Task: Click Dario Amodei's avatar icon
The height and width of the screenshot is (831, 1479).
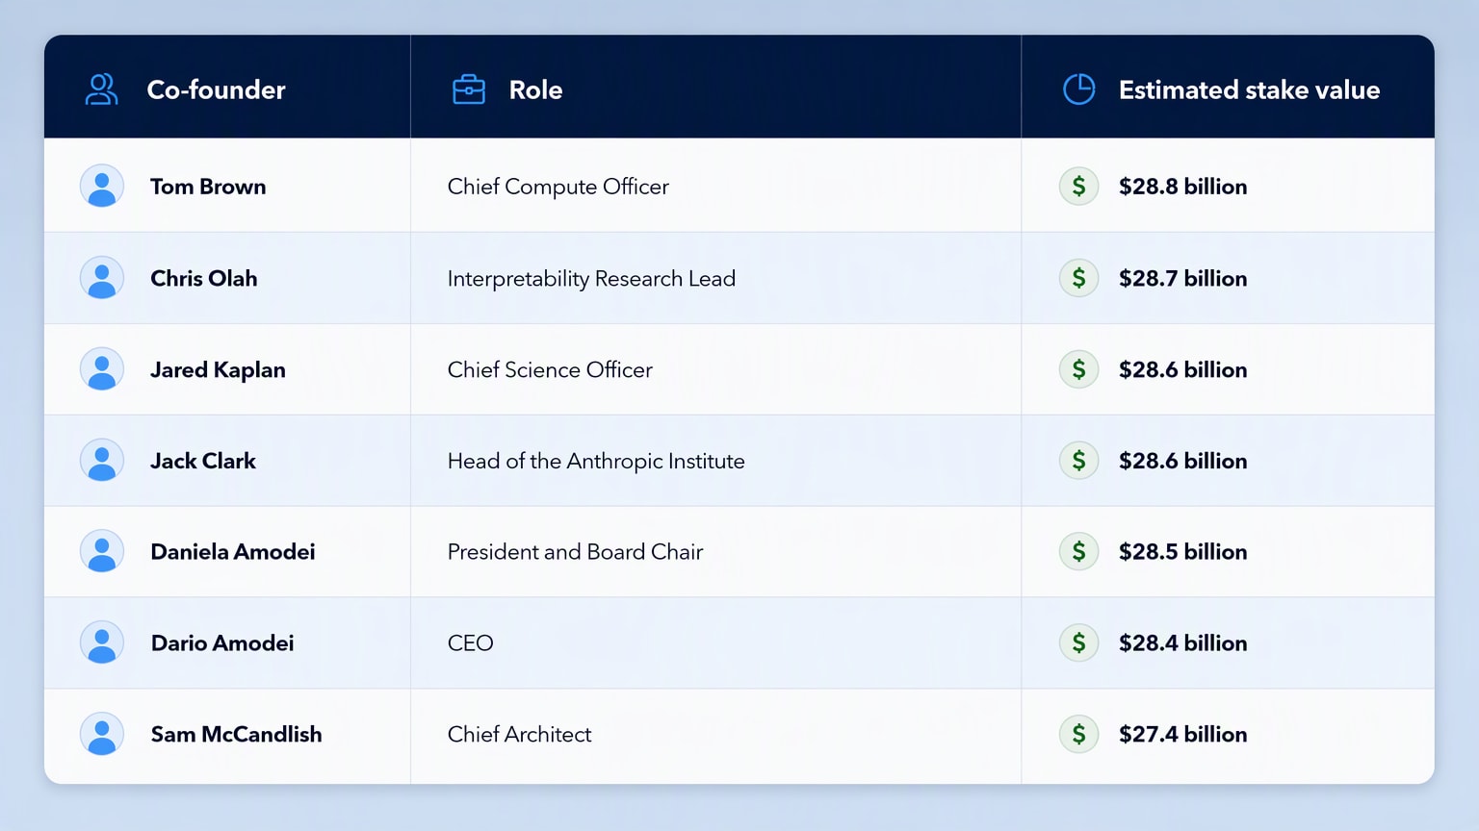Action: point(102,642)
